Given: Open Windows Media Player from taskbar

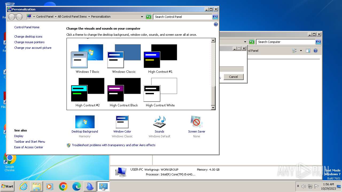Looking at the screenshot, I should pos(50,186).
